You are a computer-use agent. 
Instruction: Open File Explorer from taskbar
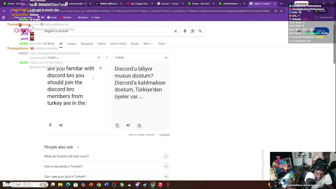coord(60,185)
